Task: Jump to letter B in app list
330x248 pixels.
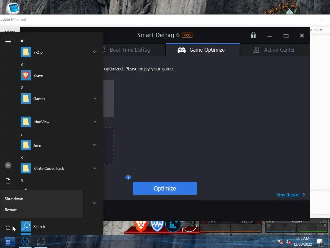Action: pos(22,65)
